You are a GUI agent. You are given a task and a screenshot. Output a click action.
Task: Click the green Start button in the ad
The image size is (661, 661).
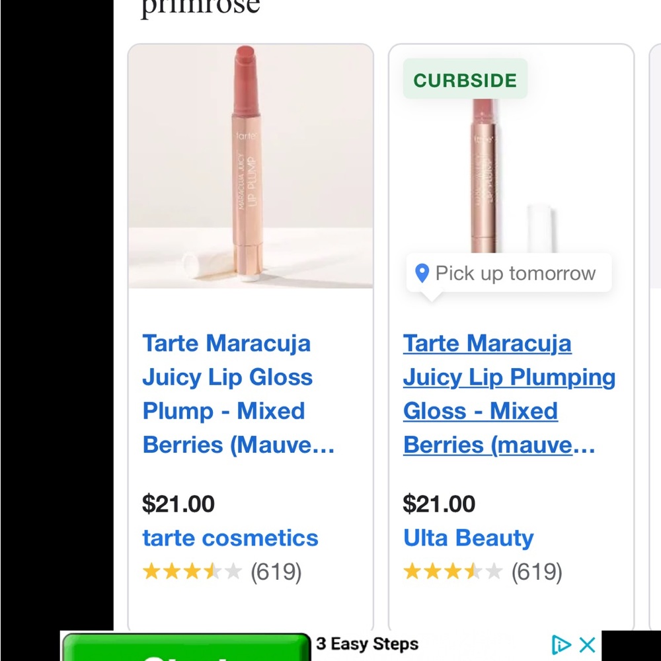pos(185,652)
